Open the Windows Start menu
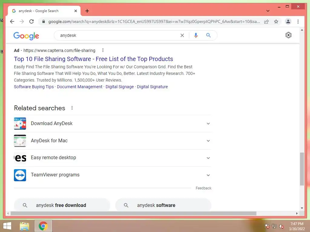Viewport: 310px width, 232px height. pos(7,226)
